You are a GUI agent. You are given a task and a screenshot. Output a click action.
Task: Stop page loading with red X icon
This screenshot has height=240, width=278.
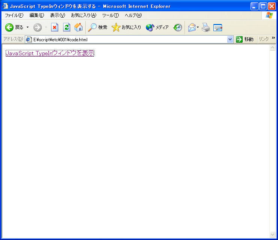[x=54, y=27]
